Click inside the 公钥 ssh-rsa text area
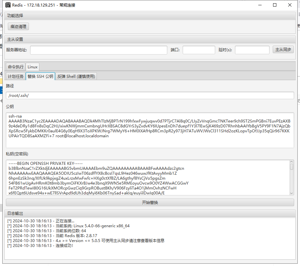The image size is (300, 266). (x=150, y=130)
